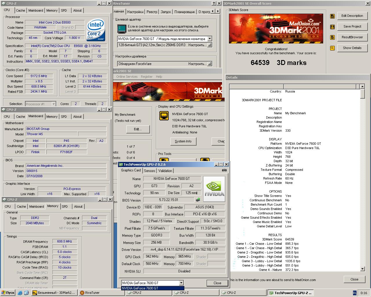Click the monitor icon in RivaTuner adapter section

[121, 29]
